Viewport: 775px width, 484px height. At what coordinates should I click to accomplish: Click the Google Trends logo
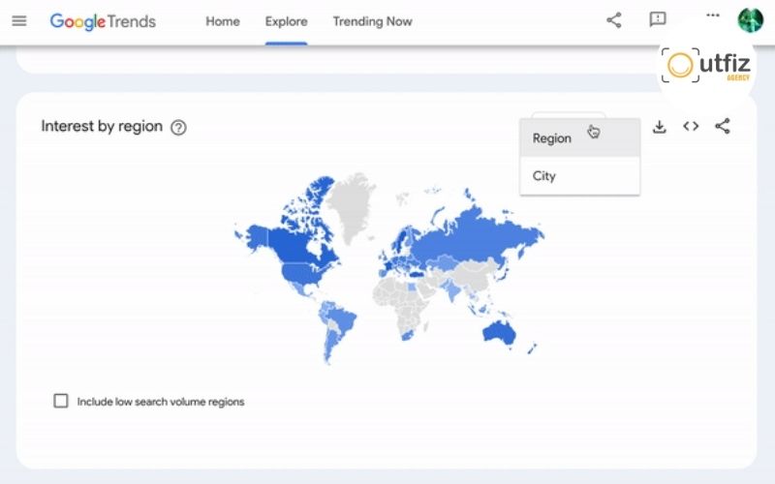point(103,21)
